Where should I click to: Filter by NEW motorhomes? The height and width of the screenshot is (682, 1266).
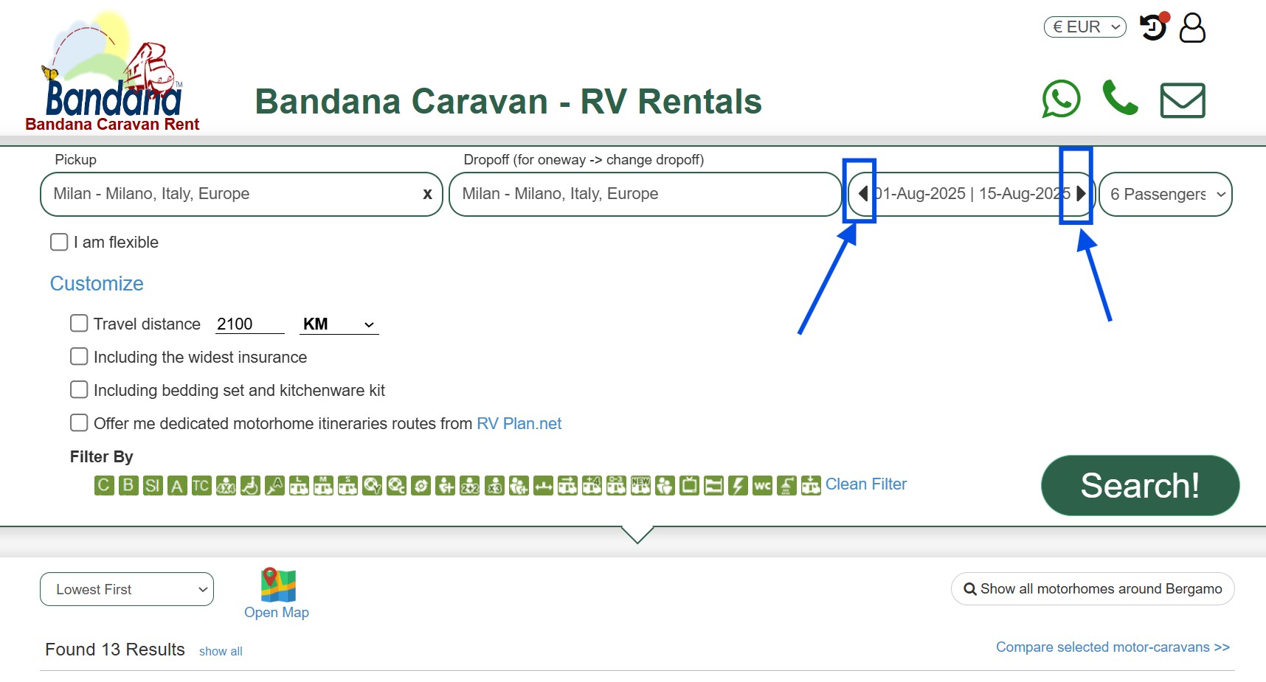click(x=640, y=485)
